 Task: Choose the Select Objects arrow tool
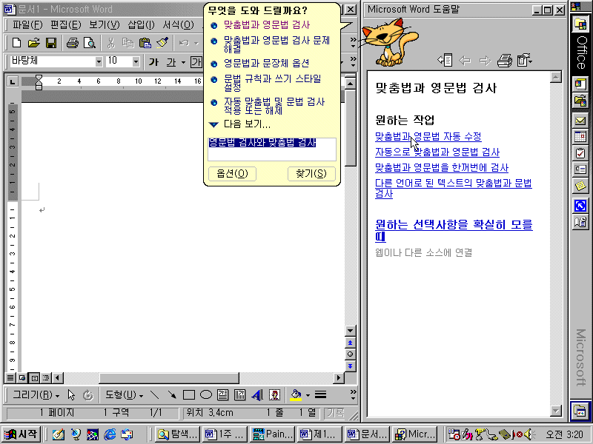(71, 395)
